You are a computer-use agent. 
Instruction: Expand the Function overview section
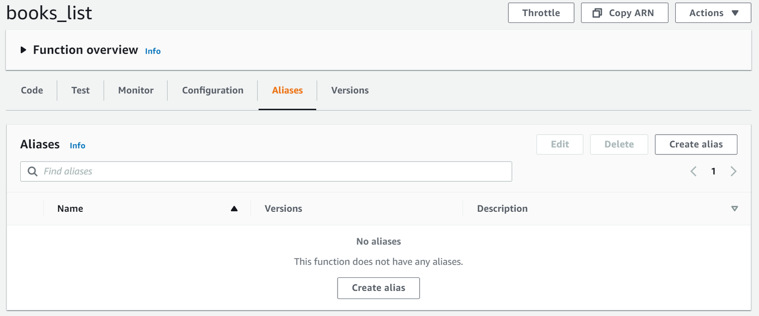23,50
